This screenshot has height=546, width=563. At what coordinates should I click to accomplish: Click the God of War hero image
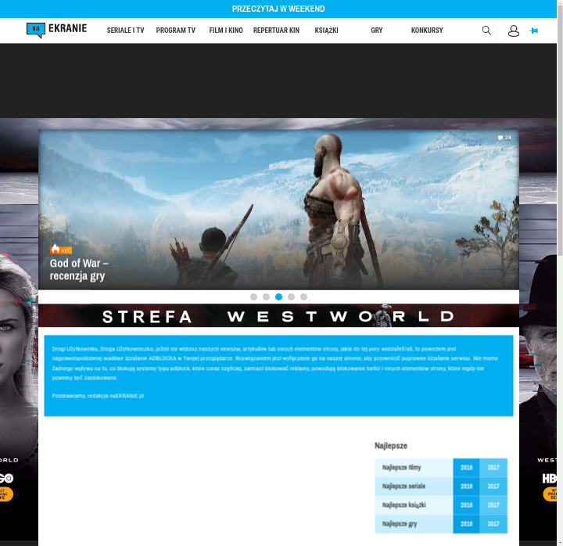point(278,210)
